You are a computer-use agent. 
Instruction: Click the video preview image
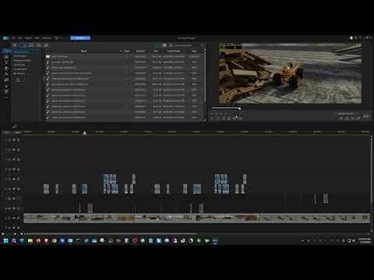pos(290,74)
